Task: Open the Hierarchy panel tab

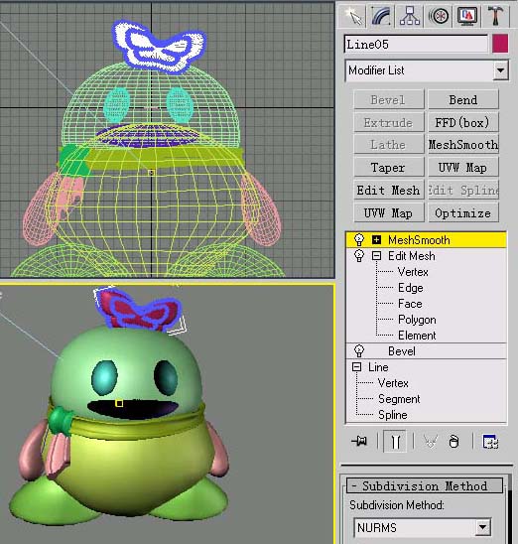Action: (x=410, y=16)
